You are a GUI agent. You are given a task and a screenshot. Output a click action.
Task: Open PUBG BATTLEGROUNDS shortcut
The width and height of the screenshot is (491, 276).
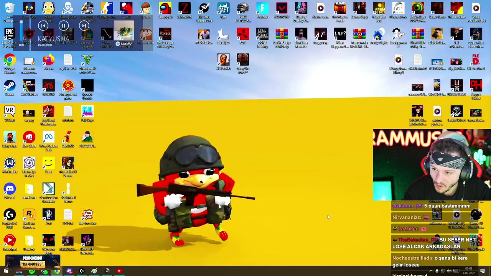242,12
